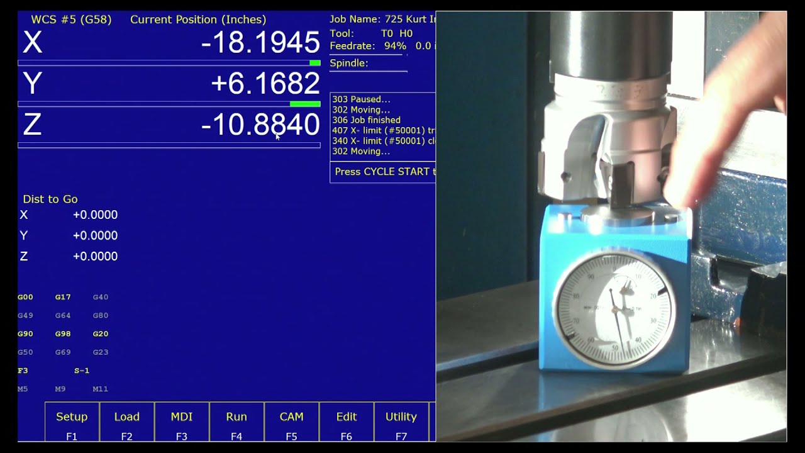
Task: Click the Current Position (Inches) heading
Action: (198, 20)
